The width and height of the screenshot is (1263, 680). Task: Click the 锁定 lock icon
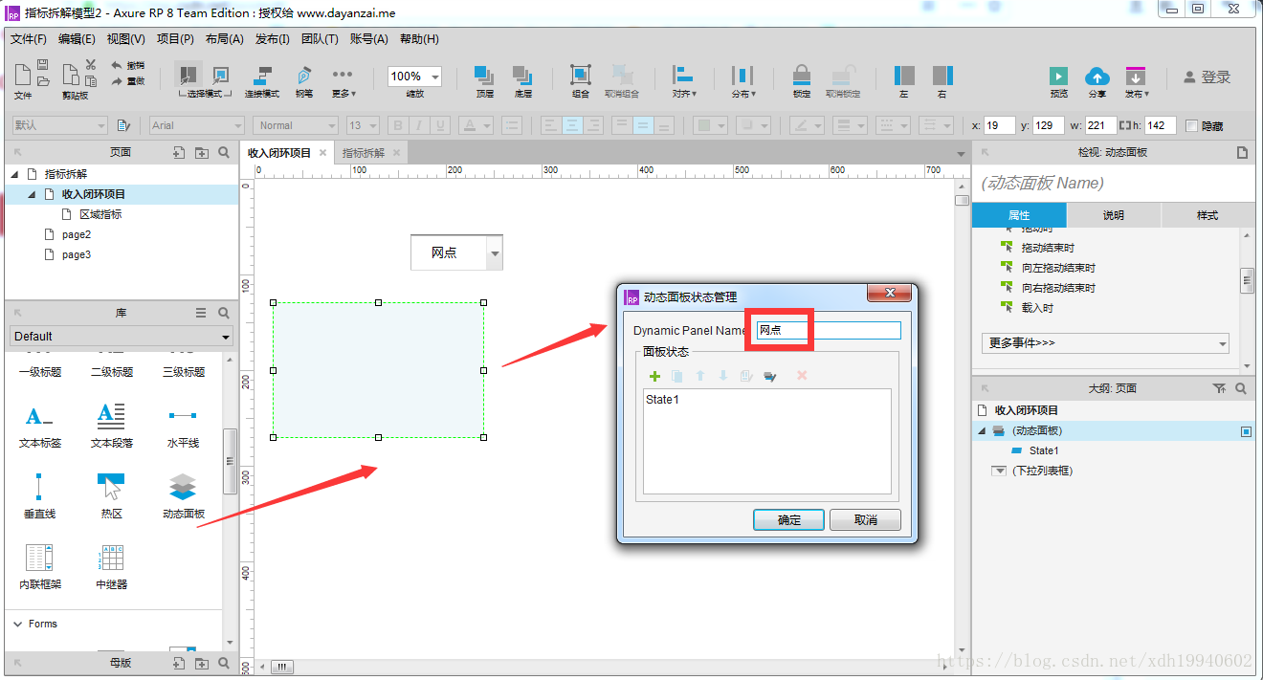pyautogui.click(x=802, y=76)
